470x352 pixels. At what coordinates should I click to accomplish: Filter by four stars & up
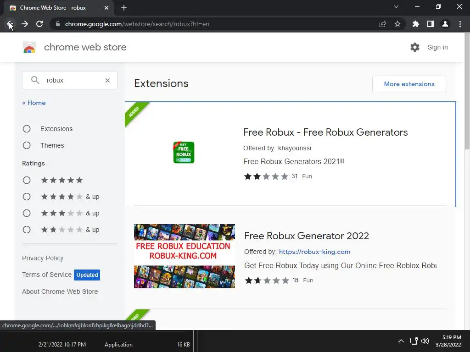click(27, 197)
